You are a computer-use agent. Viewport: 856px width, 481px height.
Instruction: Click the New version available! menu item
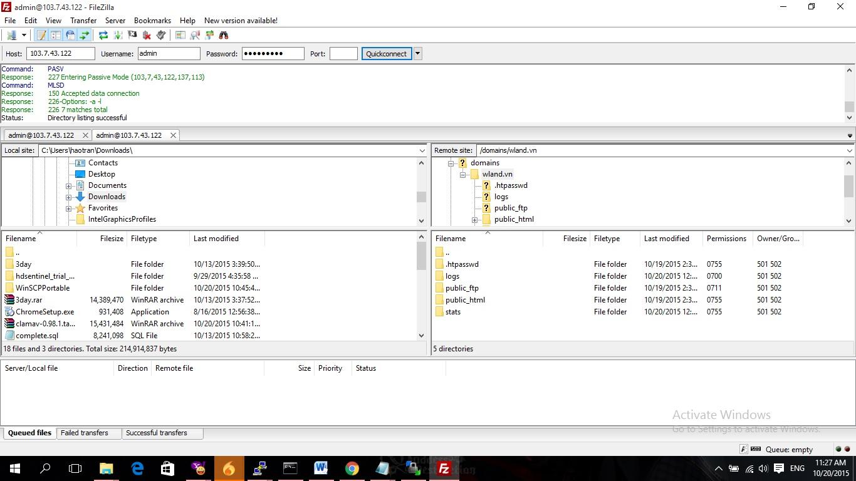point(241,20)
